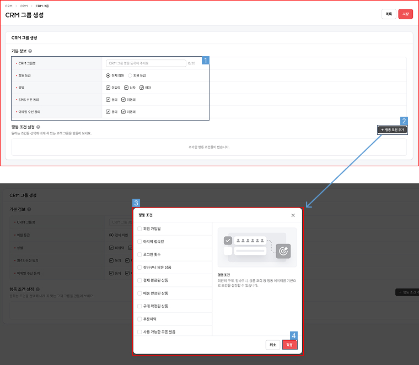419x365 pixels.
Task: Go back using the 목록 button
Action: tap(389, 14)
